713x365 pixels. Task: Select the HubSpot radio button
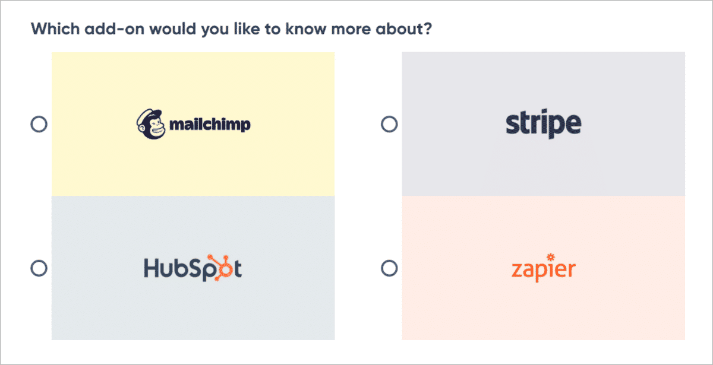point(39,268)
